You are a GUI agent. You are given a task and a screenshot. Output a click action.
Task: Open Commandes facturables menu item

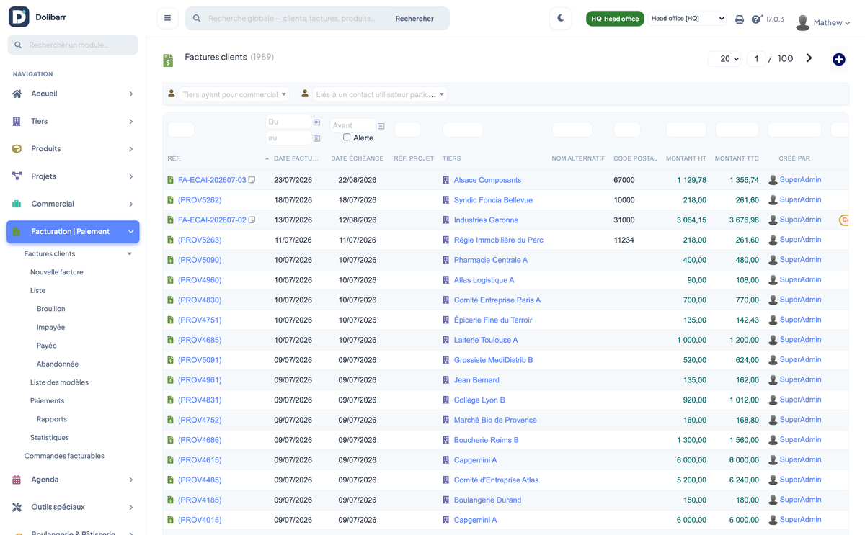coord(64,456)
